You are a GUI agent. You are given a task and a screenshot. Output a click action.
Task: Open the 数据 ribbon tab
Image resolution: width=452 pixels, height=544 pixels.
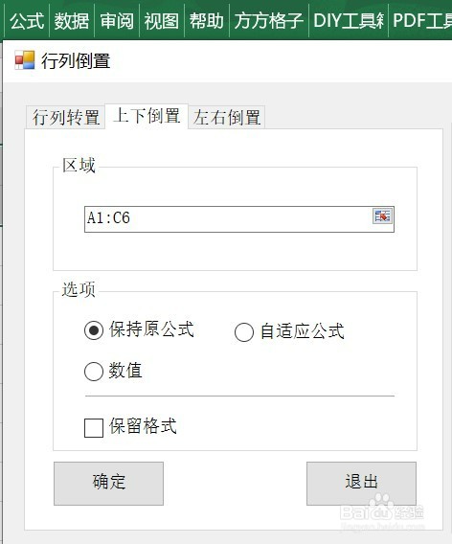[72, 21]
